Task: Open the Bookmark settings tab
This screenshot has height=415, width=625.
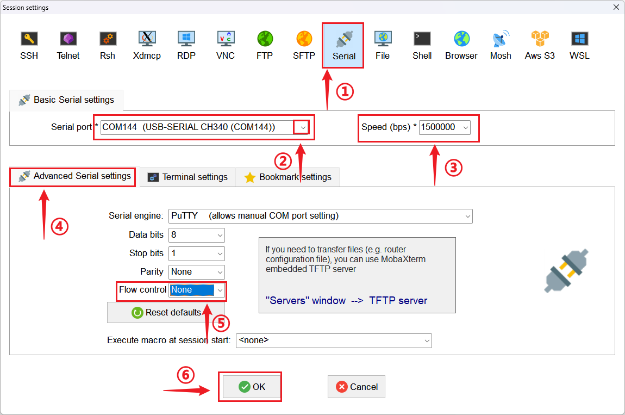Action: tap(287, 177)
